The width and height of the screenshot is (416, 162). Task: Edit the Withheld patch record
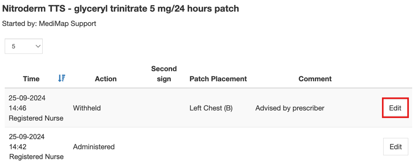(x=395, y=108)
